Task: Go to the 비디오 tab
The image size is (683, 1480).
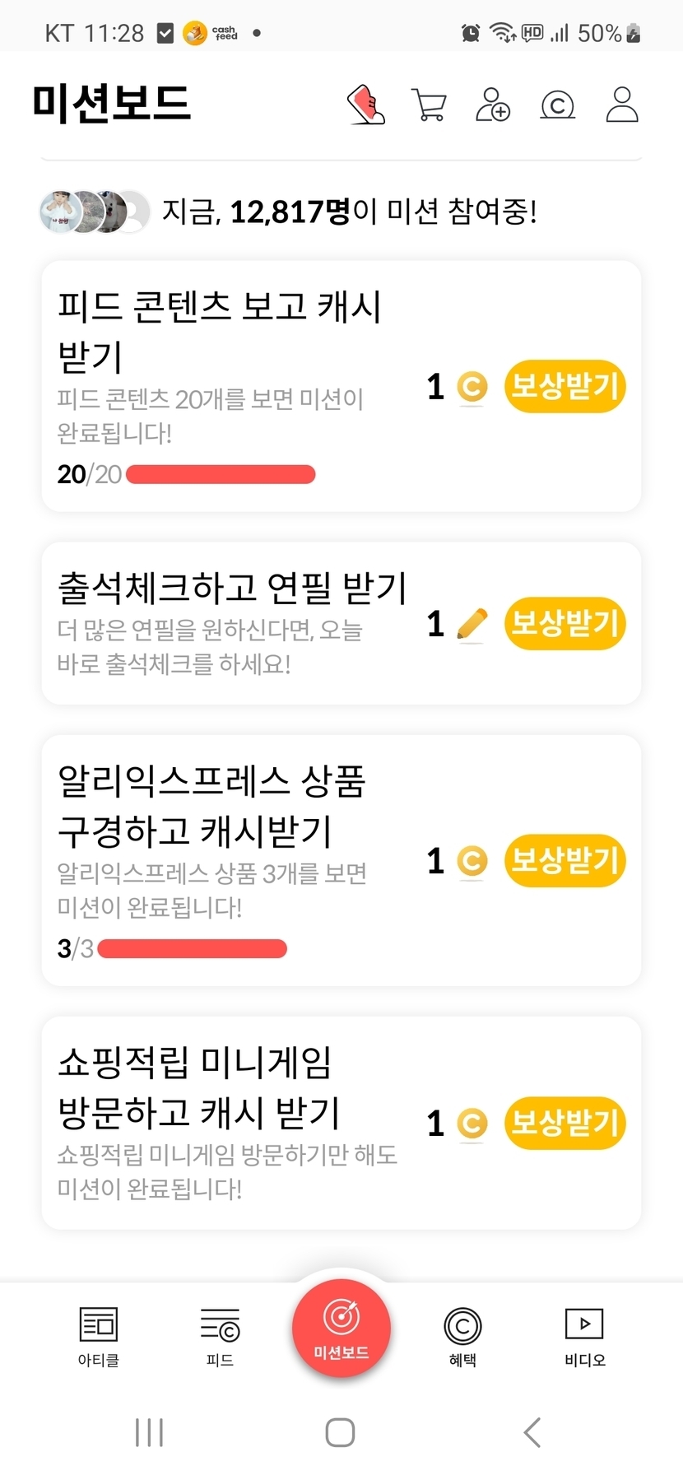Action: click(x=584, y=1335)
